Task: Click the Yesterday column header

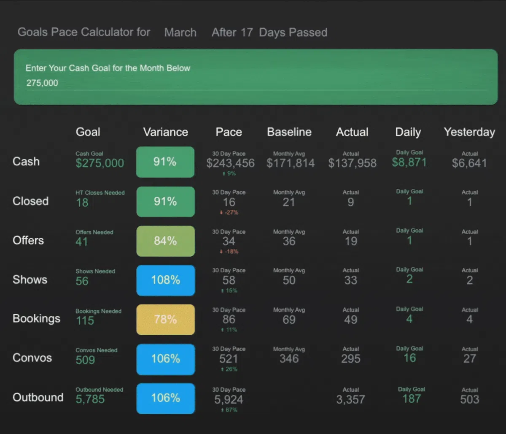Action: click(x=469, y=132)
